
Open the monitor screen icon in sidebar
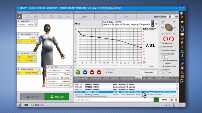[x=182, y=30]
